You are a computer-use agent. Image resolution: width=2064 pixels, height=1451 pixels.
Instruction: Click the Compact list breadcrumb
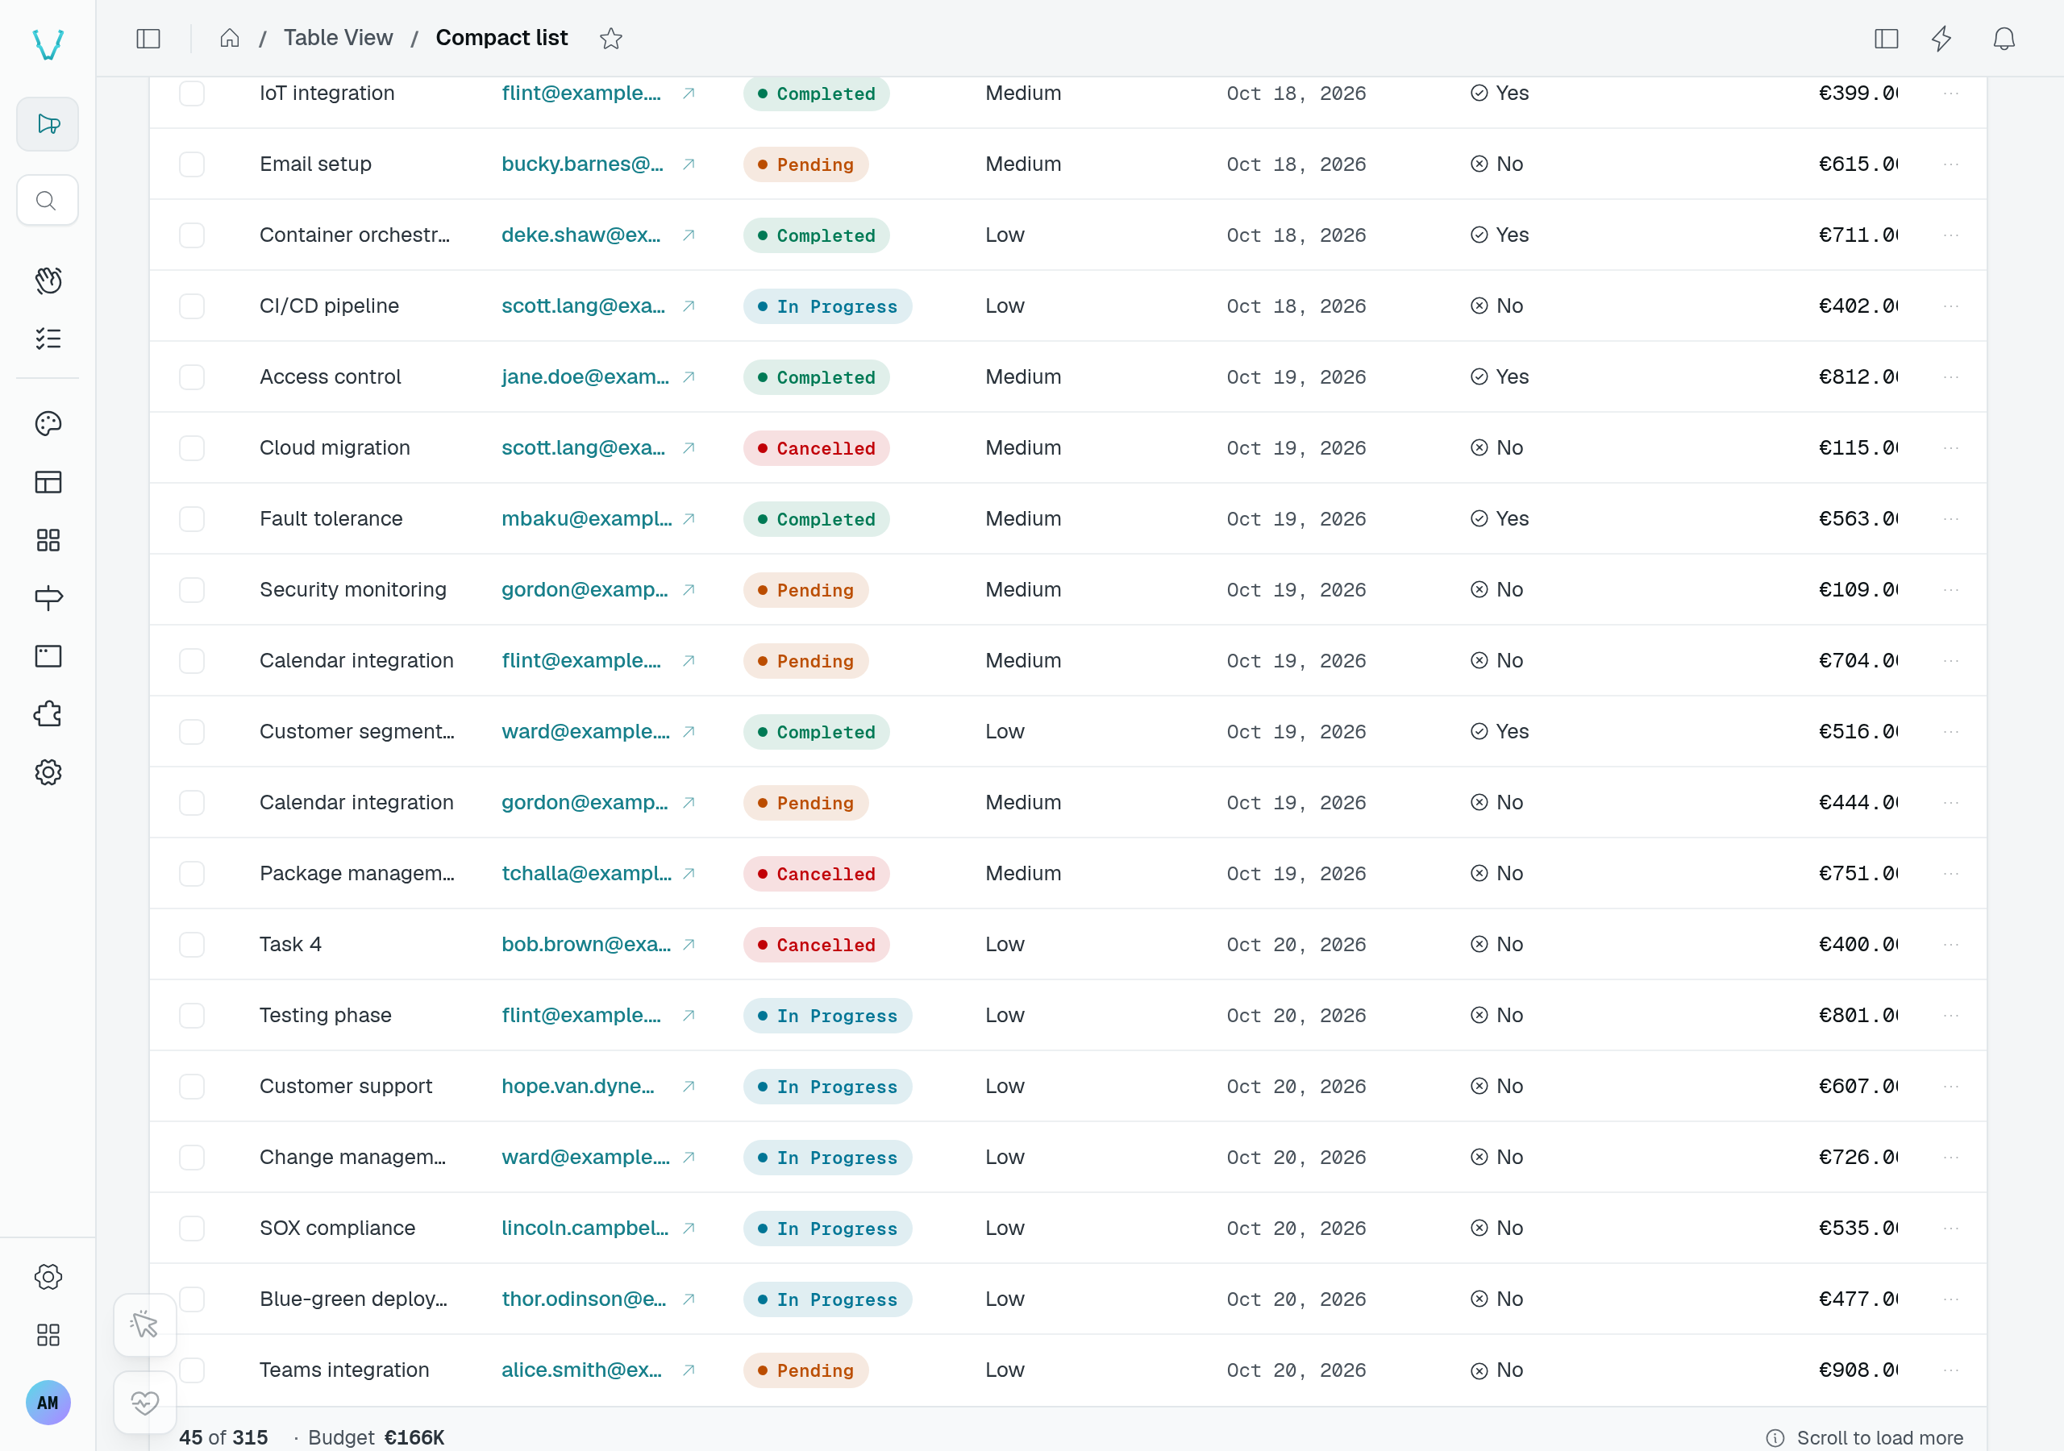[x=501, y=38]
